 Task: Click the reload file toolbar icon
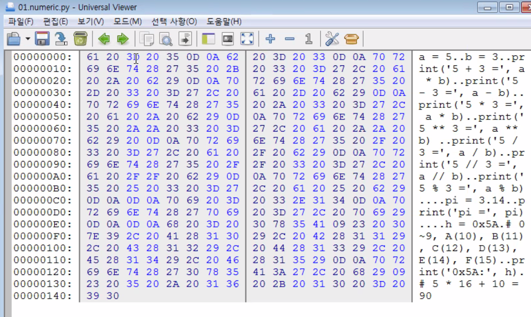click(x=61, y=39)
